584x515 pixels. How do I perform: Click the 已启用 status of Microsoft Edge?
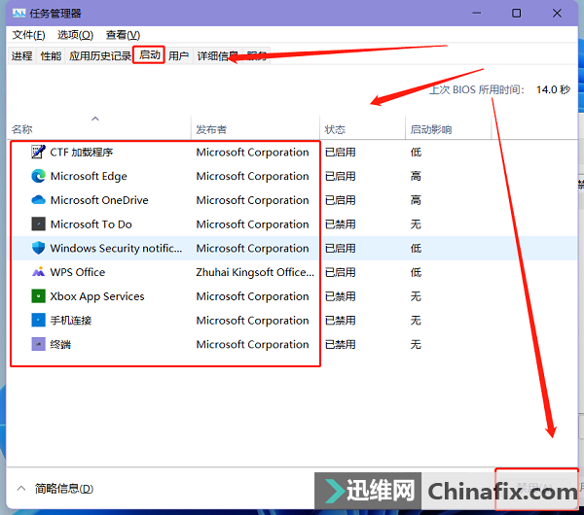[x=340, y=176]
